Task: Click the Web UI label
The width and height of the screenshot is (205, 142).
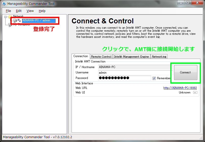Action: click(80, 92)
